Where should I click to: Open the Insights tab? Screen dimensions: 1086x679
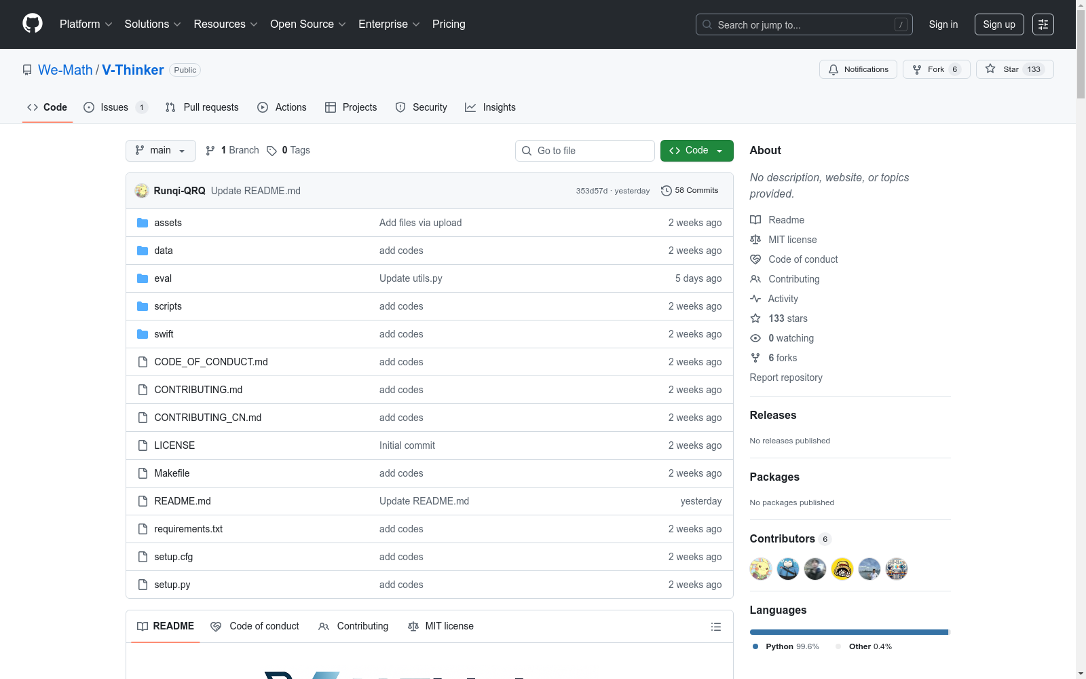(491, 107)
